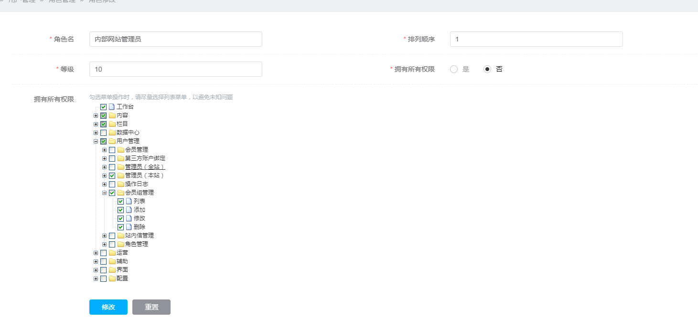Select the 辅助 tree label

tap(122, 261)
